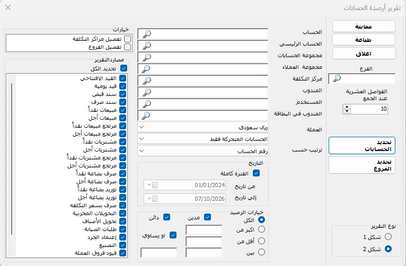The height and width of the screenshot is (266, 406).
Task: Toggle الفترة كاملة full period checkbox
Action: [x=257, y=173]
